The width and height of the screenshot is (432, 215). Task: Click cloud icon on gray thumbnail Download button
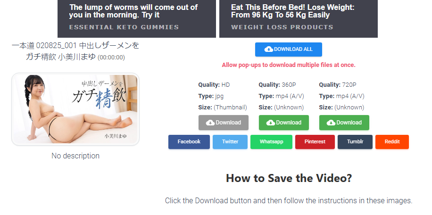(x=210, y=123)
